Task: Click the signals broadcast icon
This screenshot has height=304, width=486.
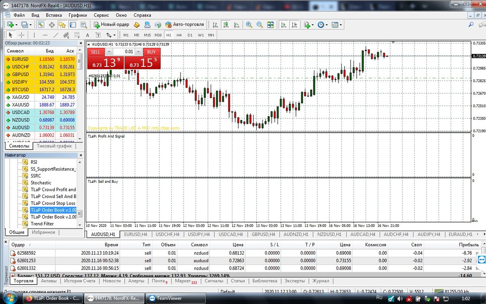Action: 158,25
